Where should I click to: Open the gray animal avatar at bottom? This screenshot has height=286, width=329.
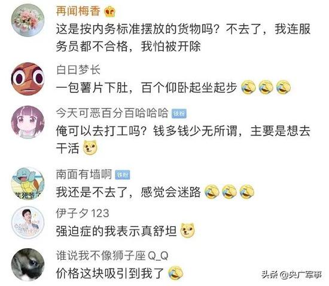tap(28, 265)
